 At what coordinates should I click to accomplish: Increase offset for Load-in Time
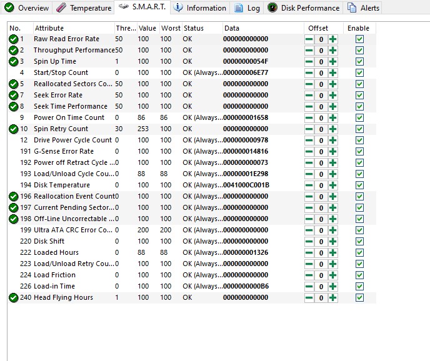point(332,287)
